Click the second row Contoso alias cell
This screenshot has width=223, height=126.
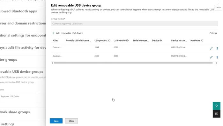(57, 56)
